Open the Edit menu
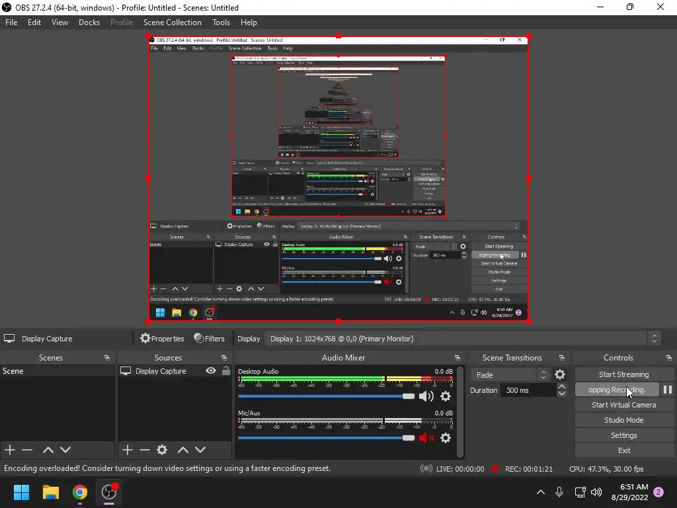Screen dimensions: 677x508 pos(34,22)
